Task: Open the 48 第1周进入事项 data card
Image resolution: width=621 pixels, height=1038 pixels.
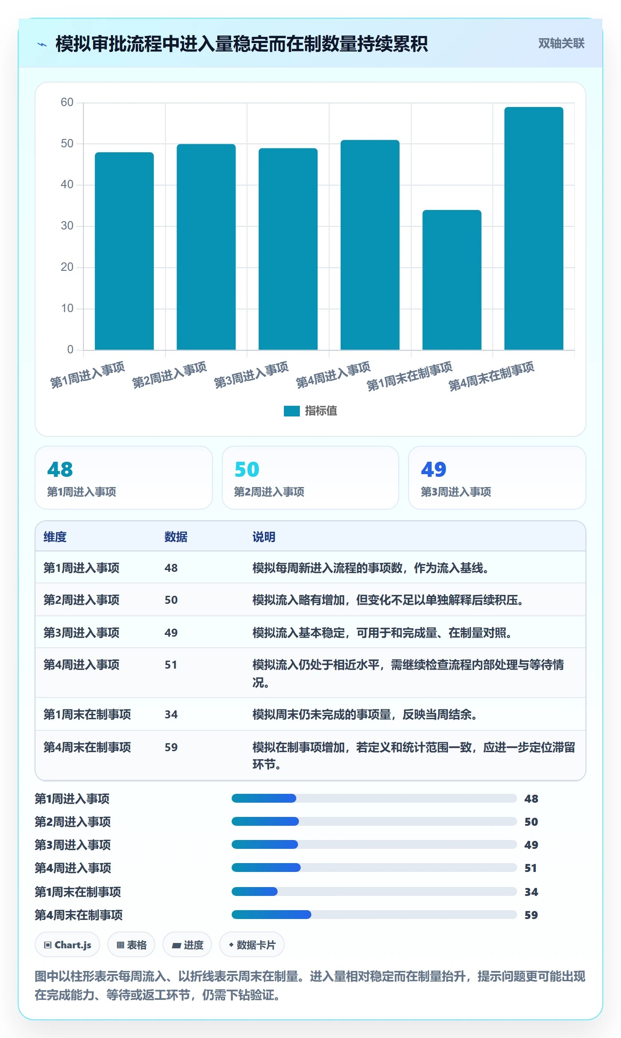Action: (124, 478)
